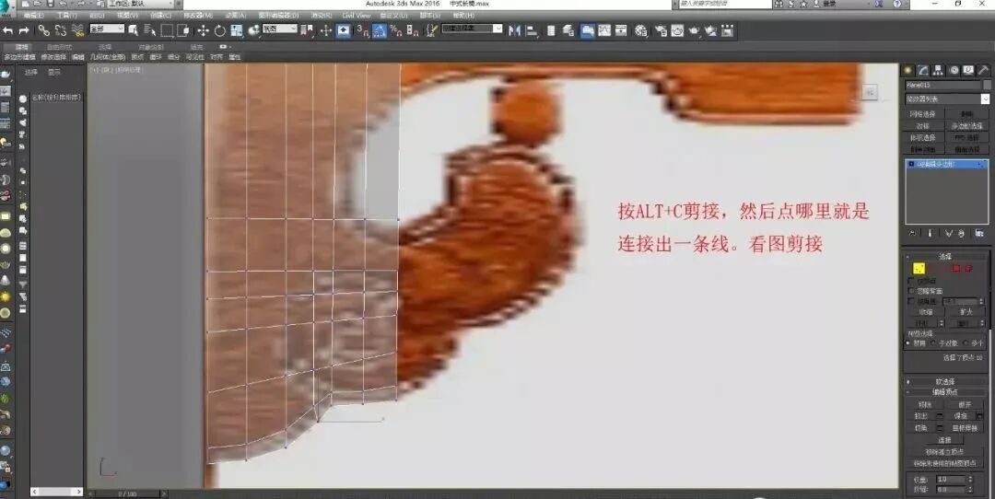Expand the Soft Selection rollout
Image resolution: width=995 pixels, height=499 pixels.
tap(945, 382)
